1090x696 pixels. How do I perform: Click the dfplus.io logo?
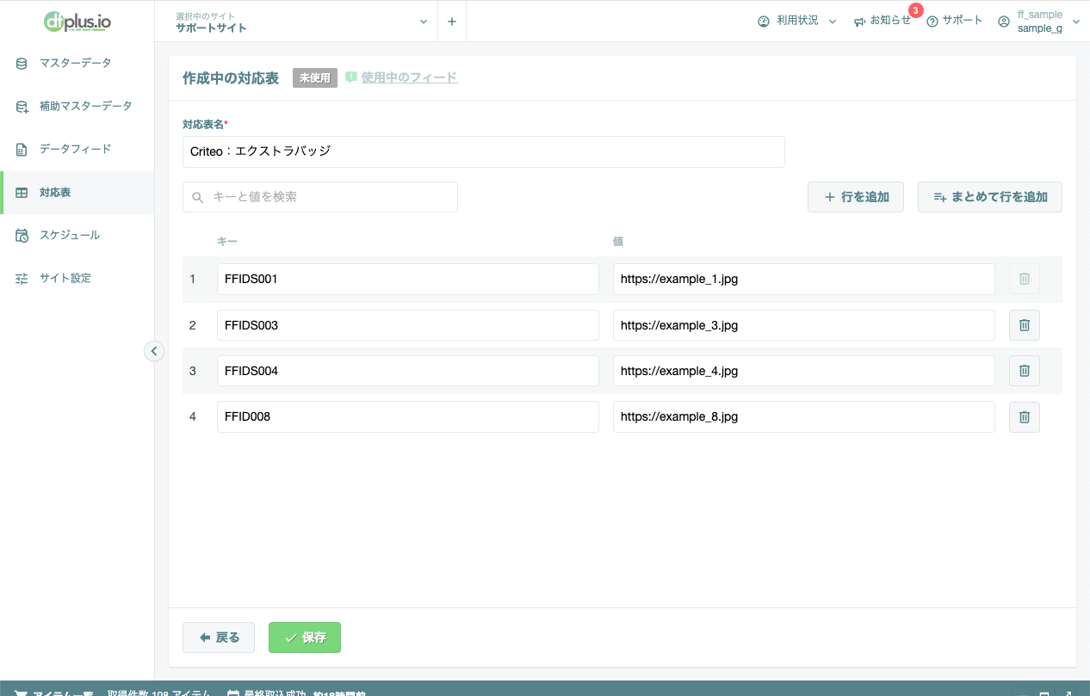[77, 21]
